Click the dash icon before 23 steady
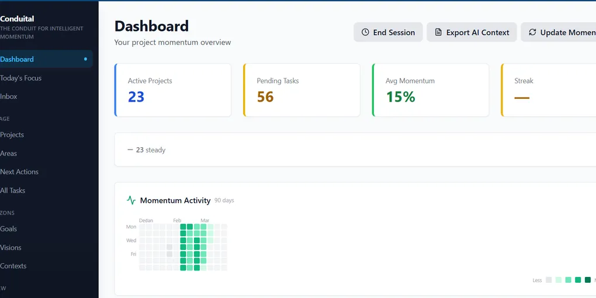 pos(130,150)
